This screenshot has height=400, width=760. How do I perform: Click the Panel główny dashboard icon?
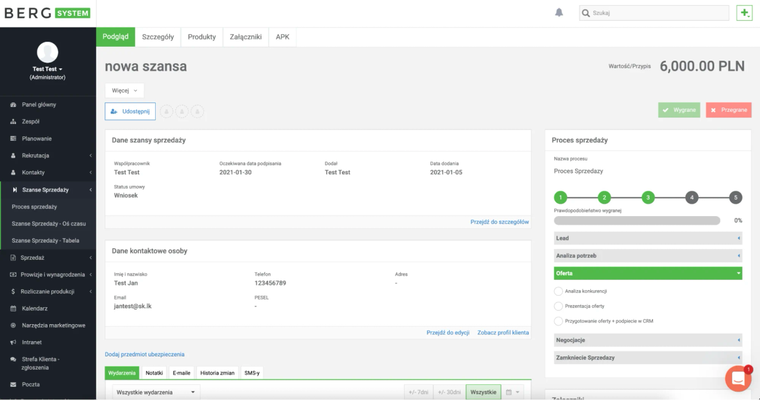click(x=13, y=105)
